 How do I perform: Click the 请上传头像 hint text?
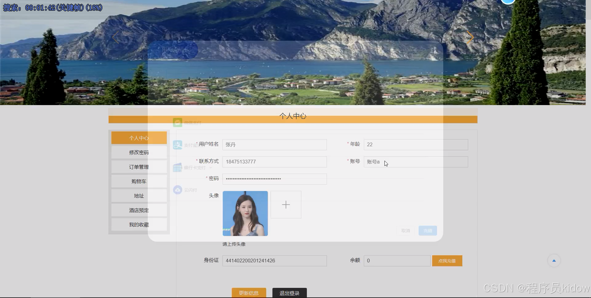pos(234,244)
